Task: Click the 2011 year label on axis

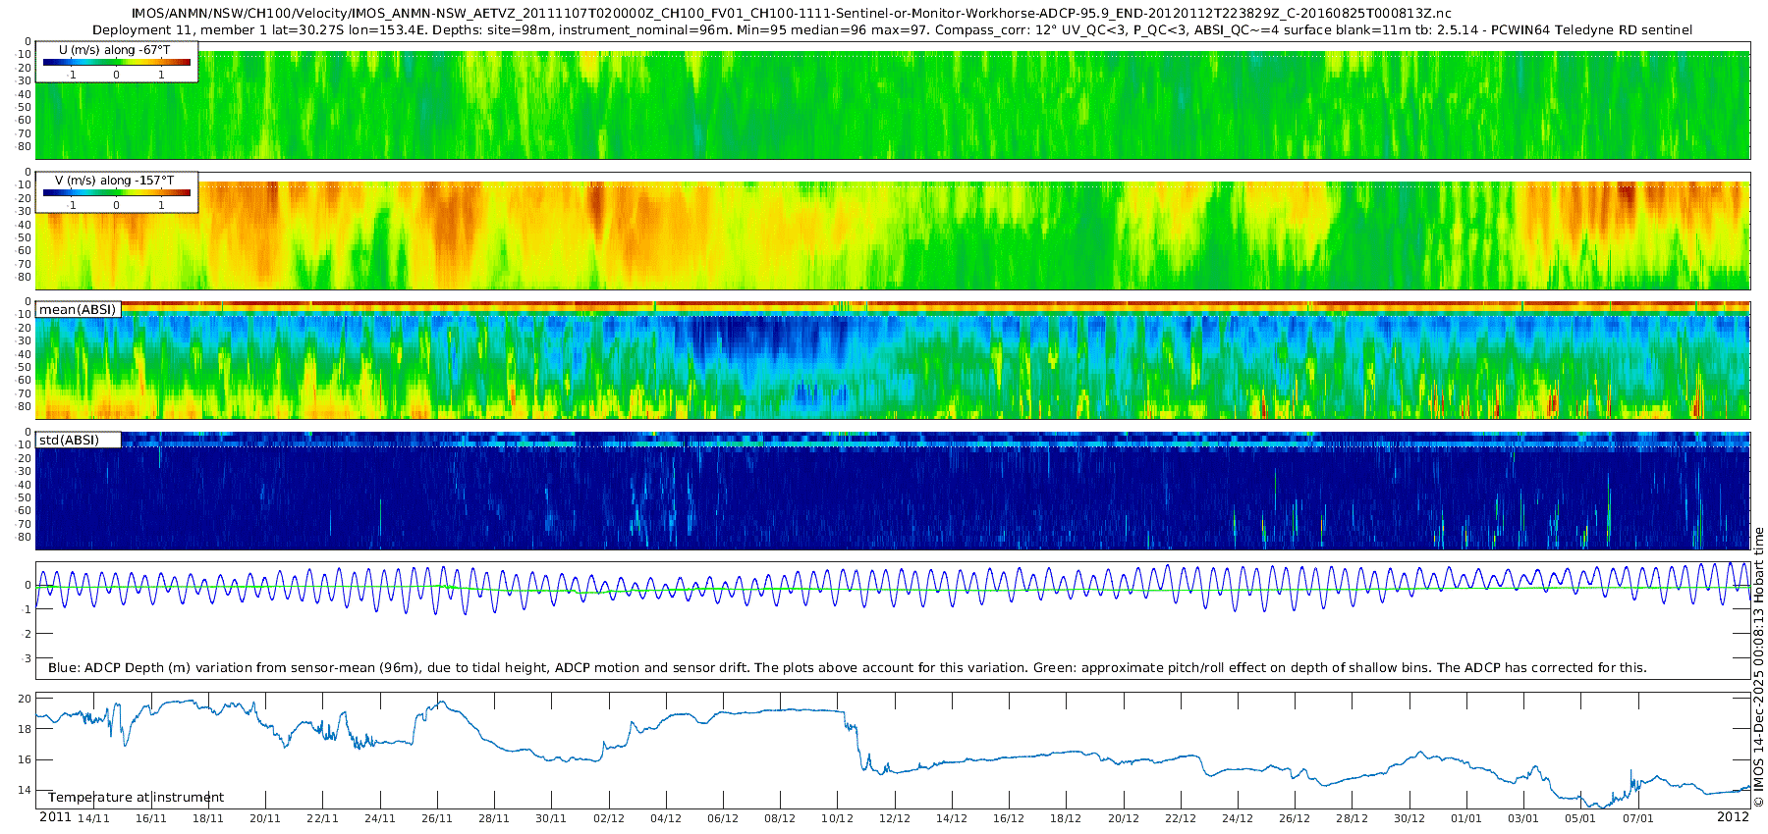Action: (x=55, y=817)
